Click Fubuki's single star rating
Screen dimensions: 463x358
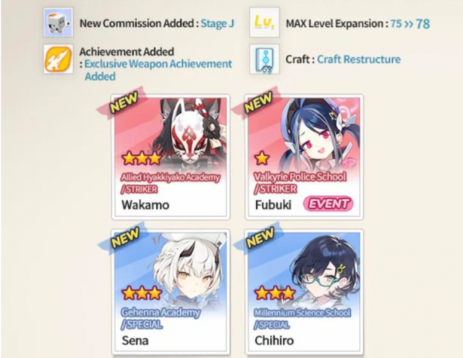(262, 158)
